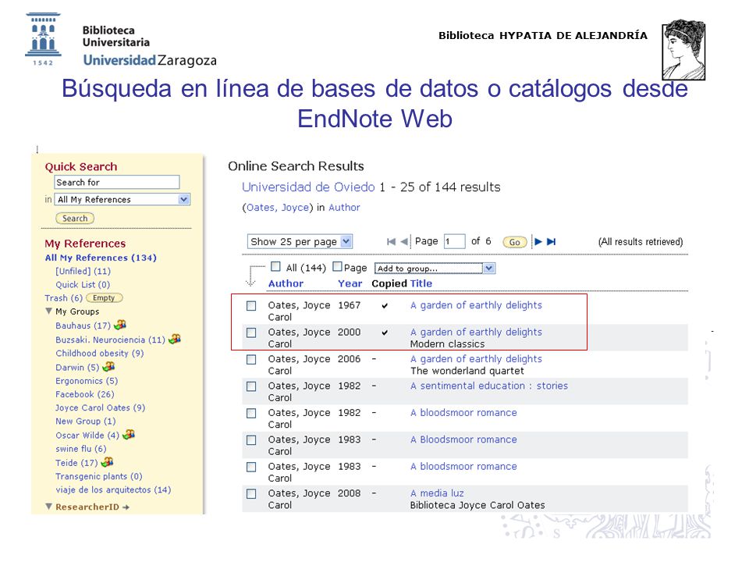Click the Search for input field
This screenshot has width=749, height=562.
click(117, 182)
